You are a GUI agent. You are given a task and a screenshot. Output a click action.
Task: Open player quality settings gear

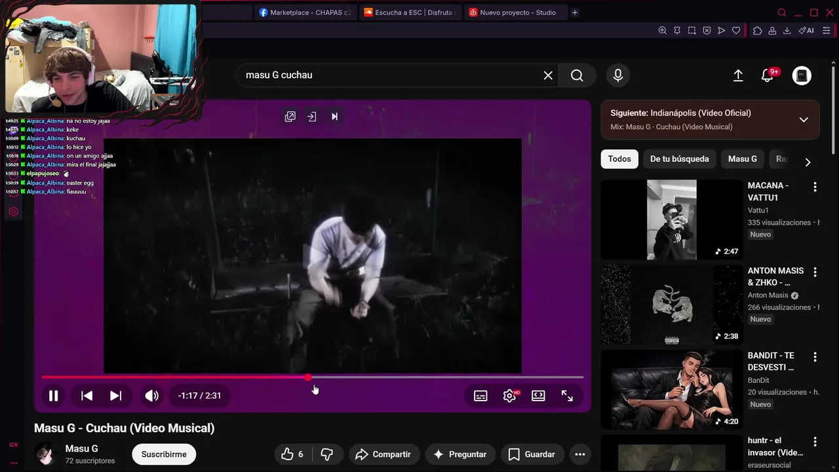pyautogui.click(x=510, y=395)
